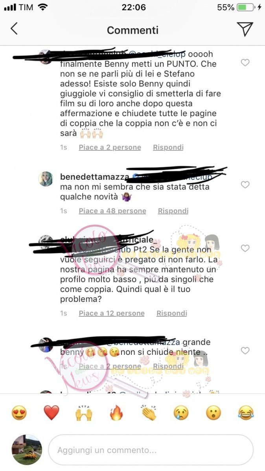Insert the crying face emoji

(181, 413)
